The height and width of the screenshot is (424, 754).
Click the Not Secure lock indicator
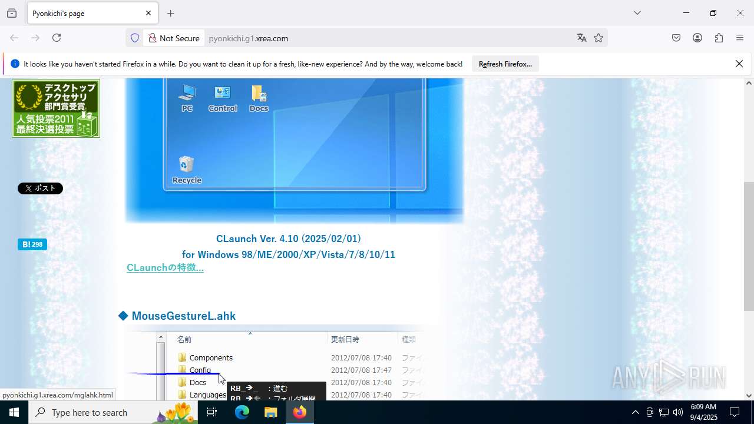174,38
